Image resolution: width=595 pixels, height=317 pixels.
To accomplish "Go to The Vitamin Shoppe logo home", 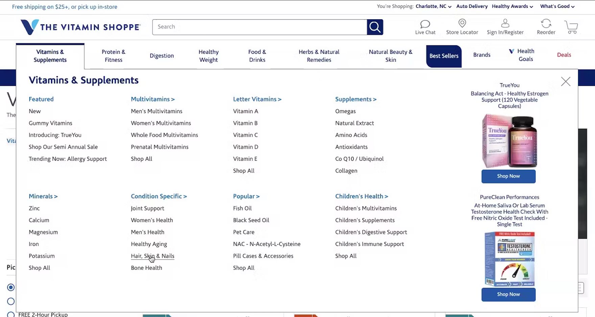I will tap(80, 27).
